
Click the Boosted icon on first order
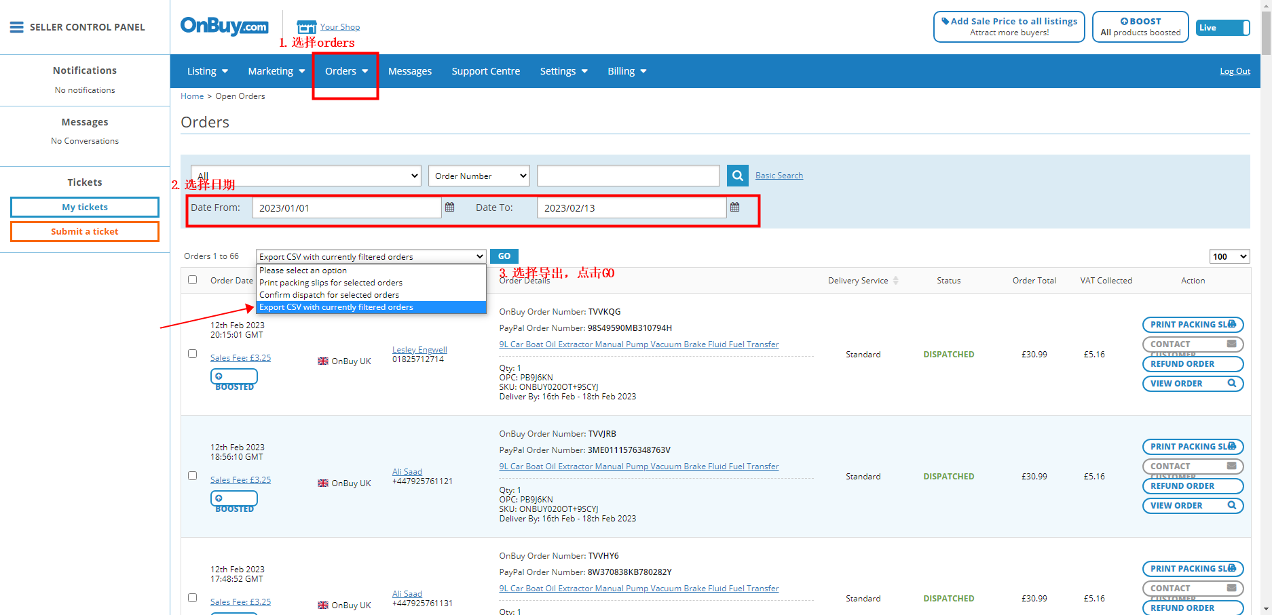(x=233, y=377)
